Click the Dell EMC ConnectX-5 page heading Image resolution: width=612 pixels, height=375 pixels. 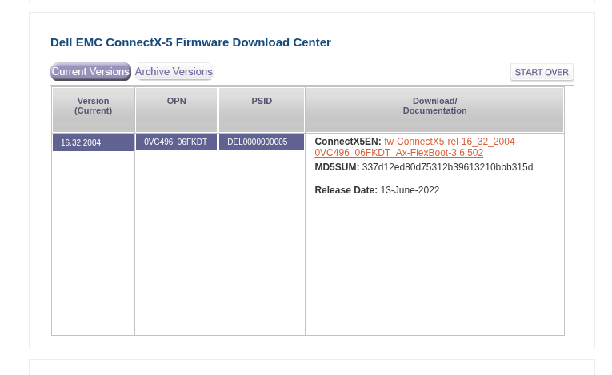(190, 42)
